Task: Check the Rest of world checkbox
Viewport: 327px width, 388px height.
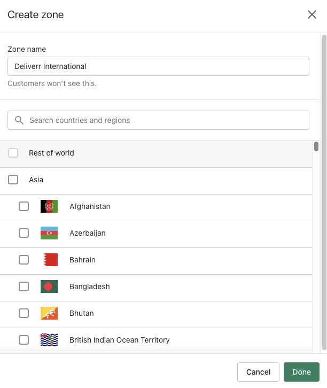Action: pyautogui.click(x=13, y=153)
